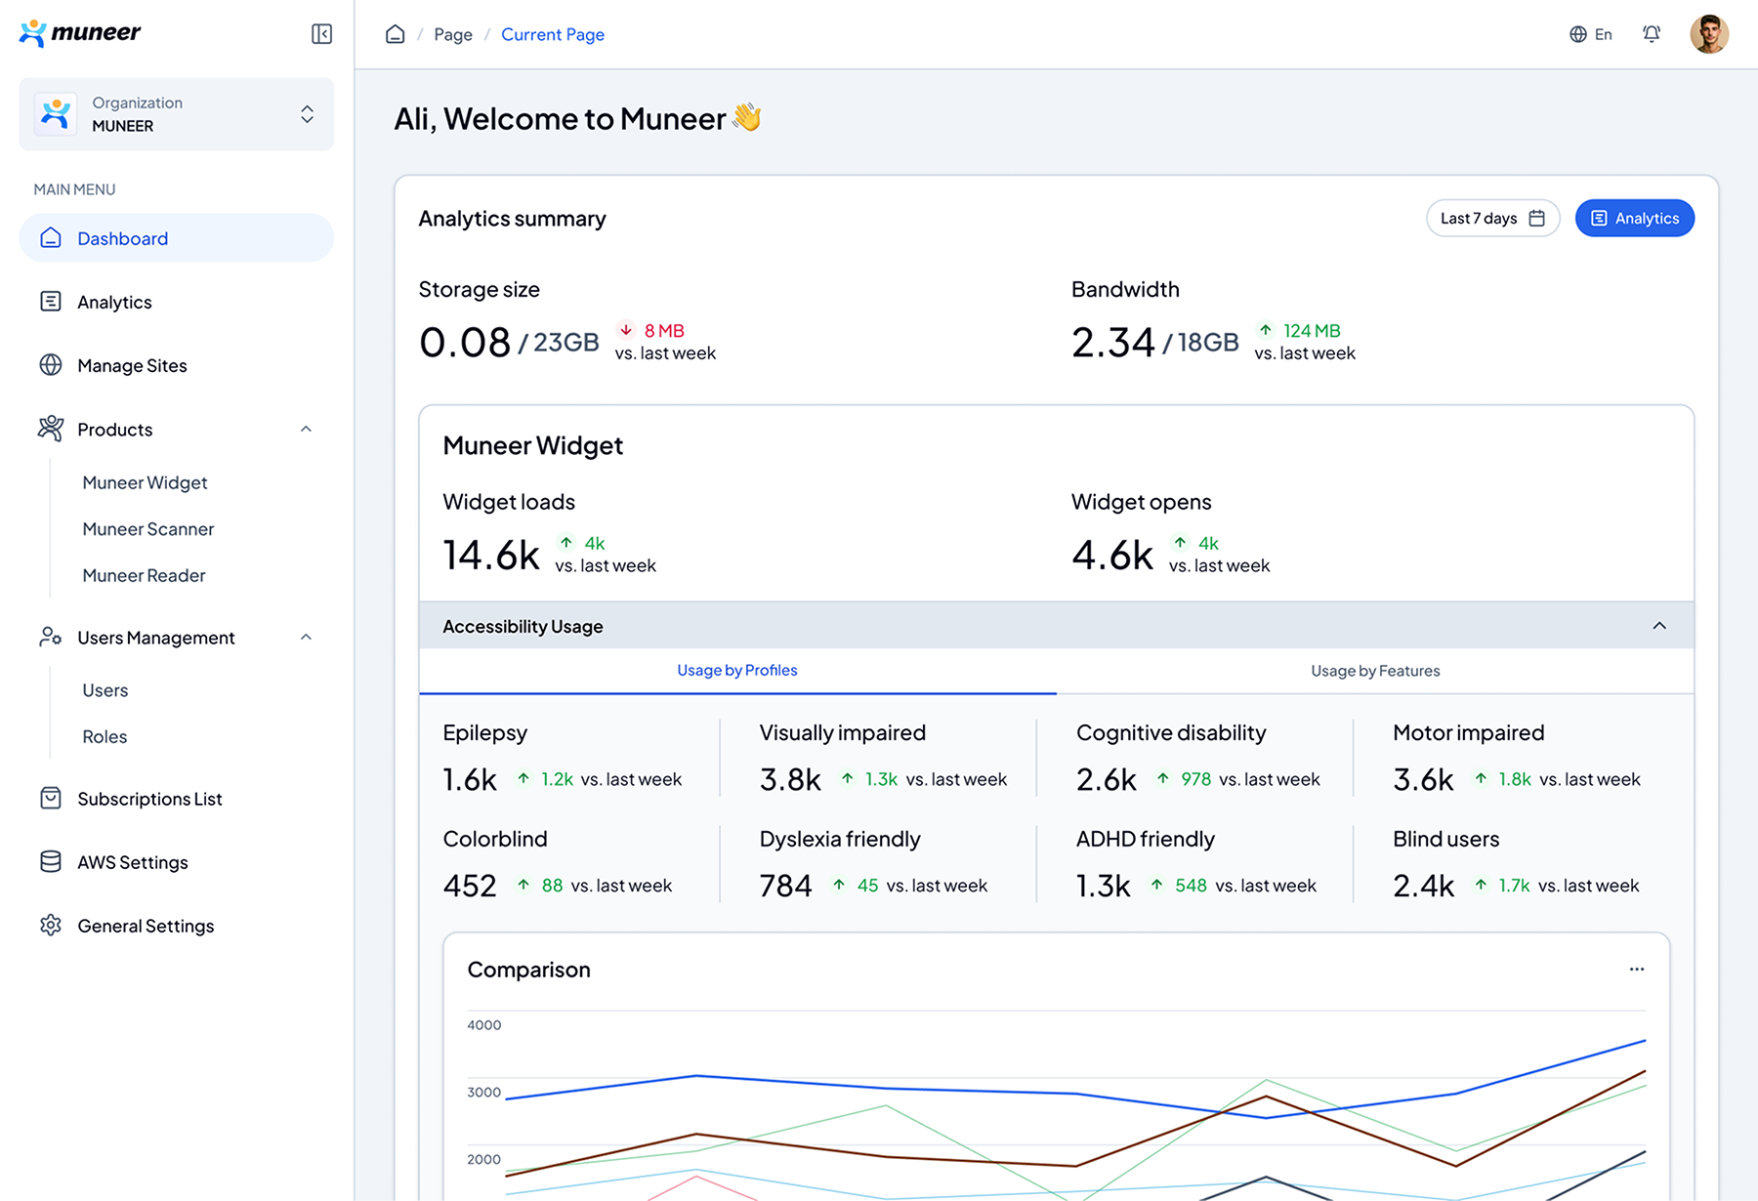This screenshot has width=1758, height=1201.
Task: Click the green up arrow near 124 MB
Action: tap(1266, 330)
